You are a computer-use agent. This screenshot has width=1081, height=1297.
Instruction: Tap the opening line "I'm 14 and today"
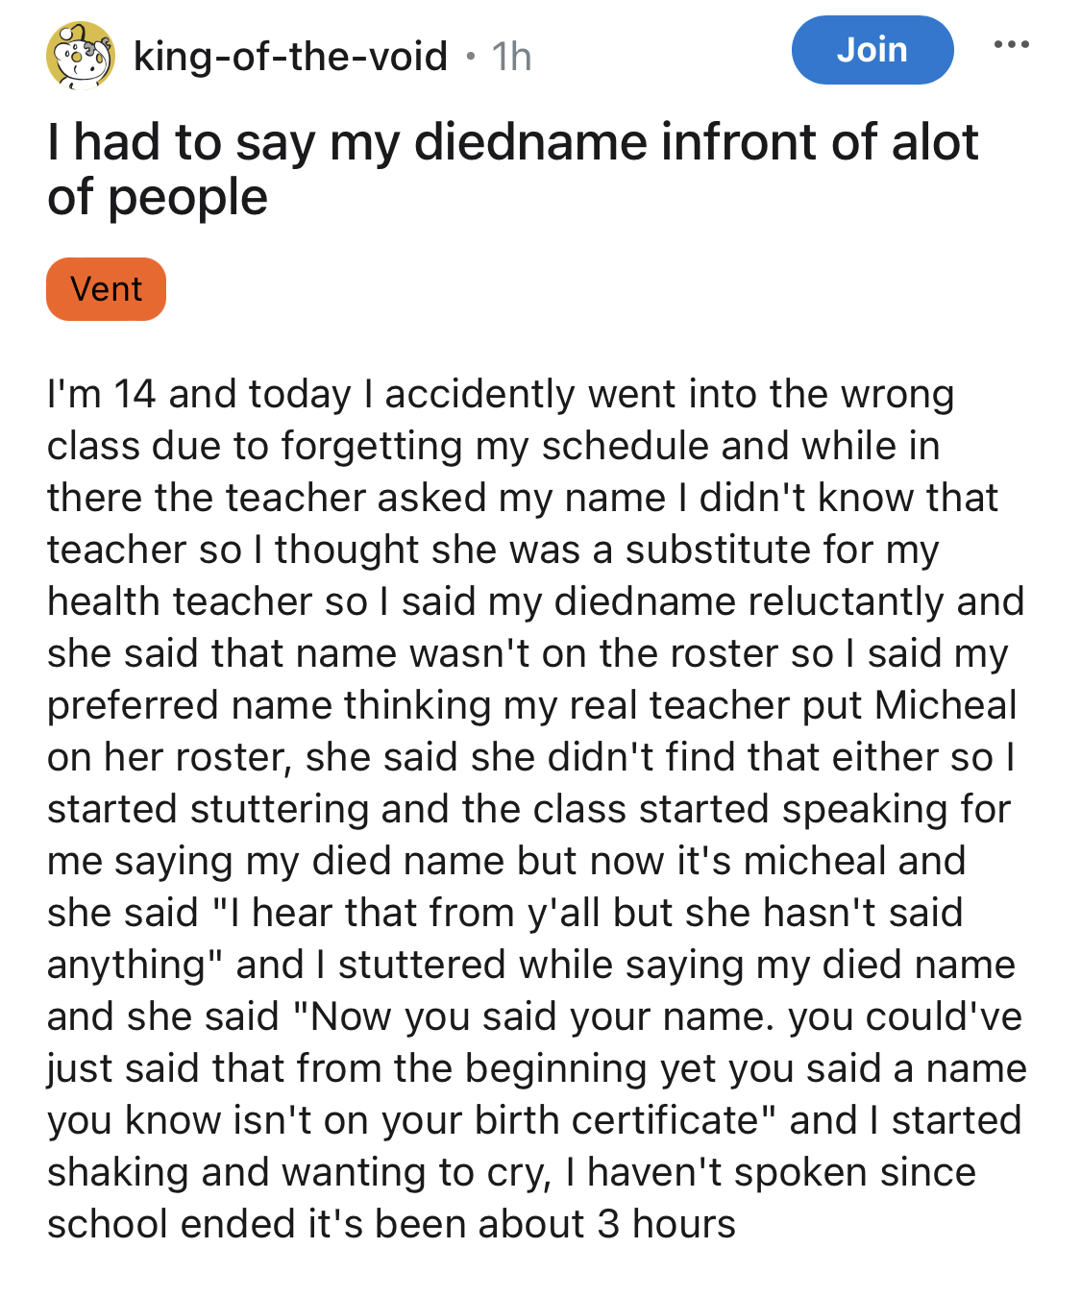pyautogui.click(x=199, y=394)
